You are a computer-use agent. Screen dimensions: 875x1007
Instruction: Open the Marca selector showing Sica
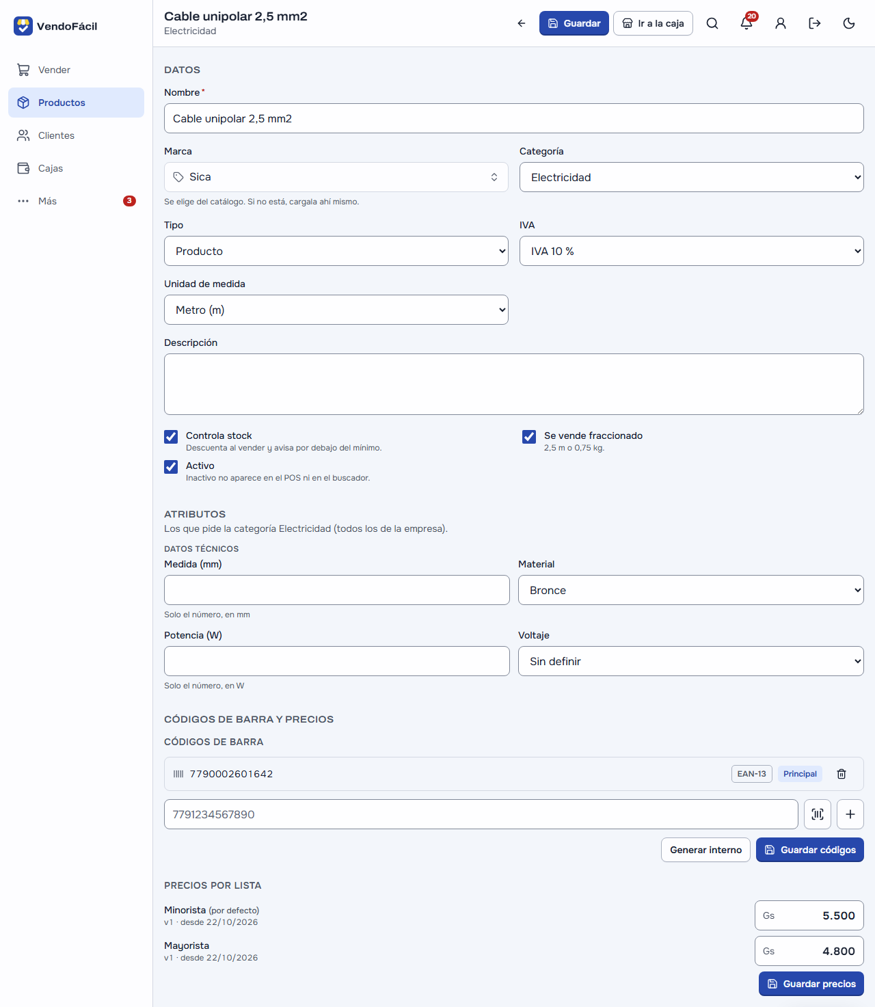(x=336, y=177)
